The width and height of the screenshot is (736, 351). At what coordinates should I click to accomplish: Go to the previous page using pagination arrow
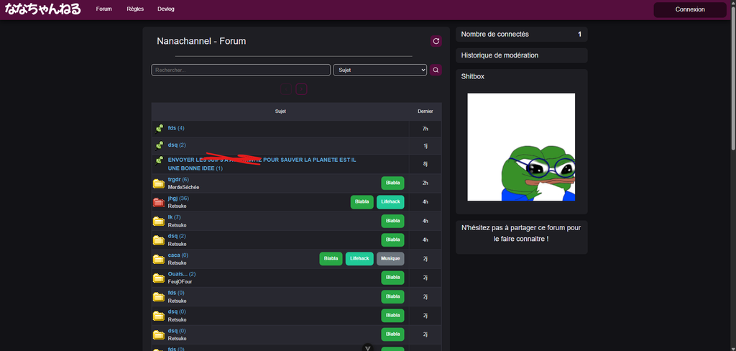[x=285, y=89]
